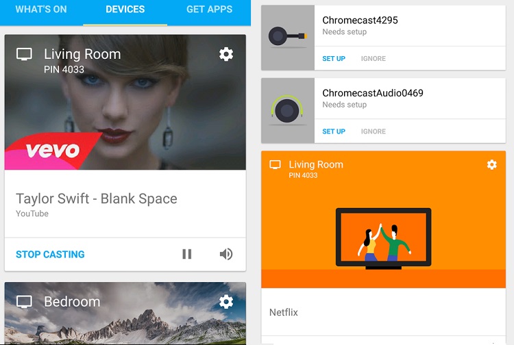Click the 'Chromecast4295' device name
Image resolution: width=514 pixels, height=345 pixels.
point(360,21)
